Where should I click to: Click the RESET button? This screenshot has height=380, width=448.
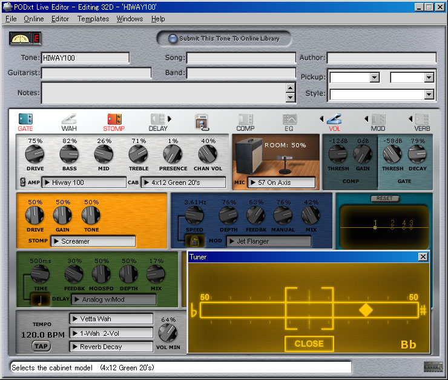[384, 198]
